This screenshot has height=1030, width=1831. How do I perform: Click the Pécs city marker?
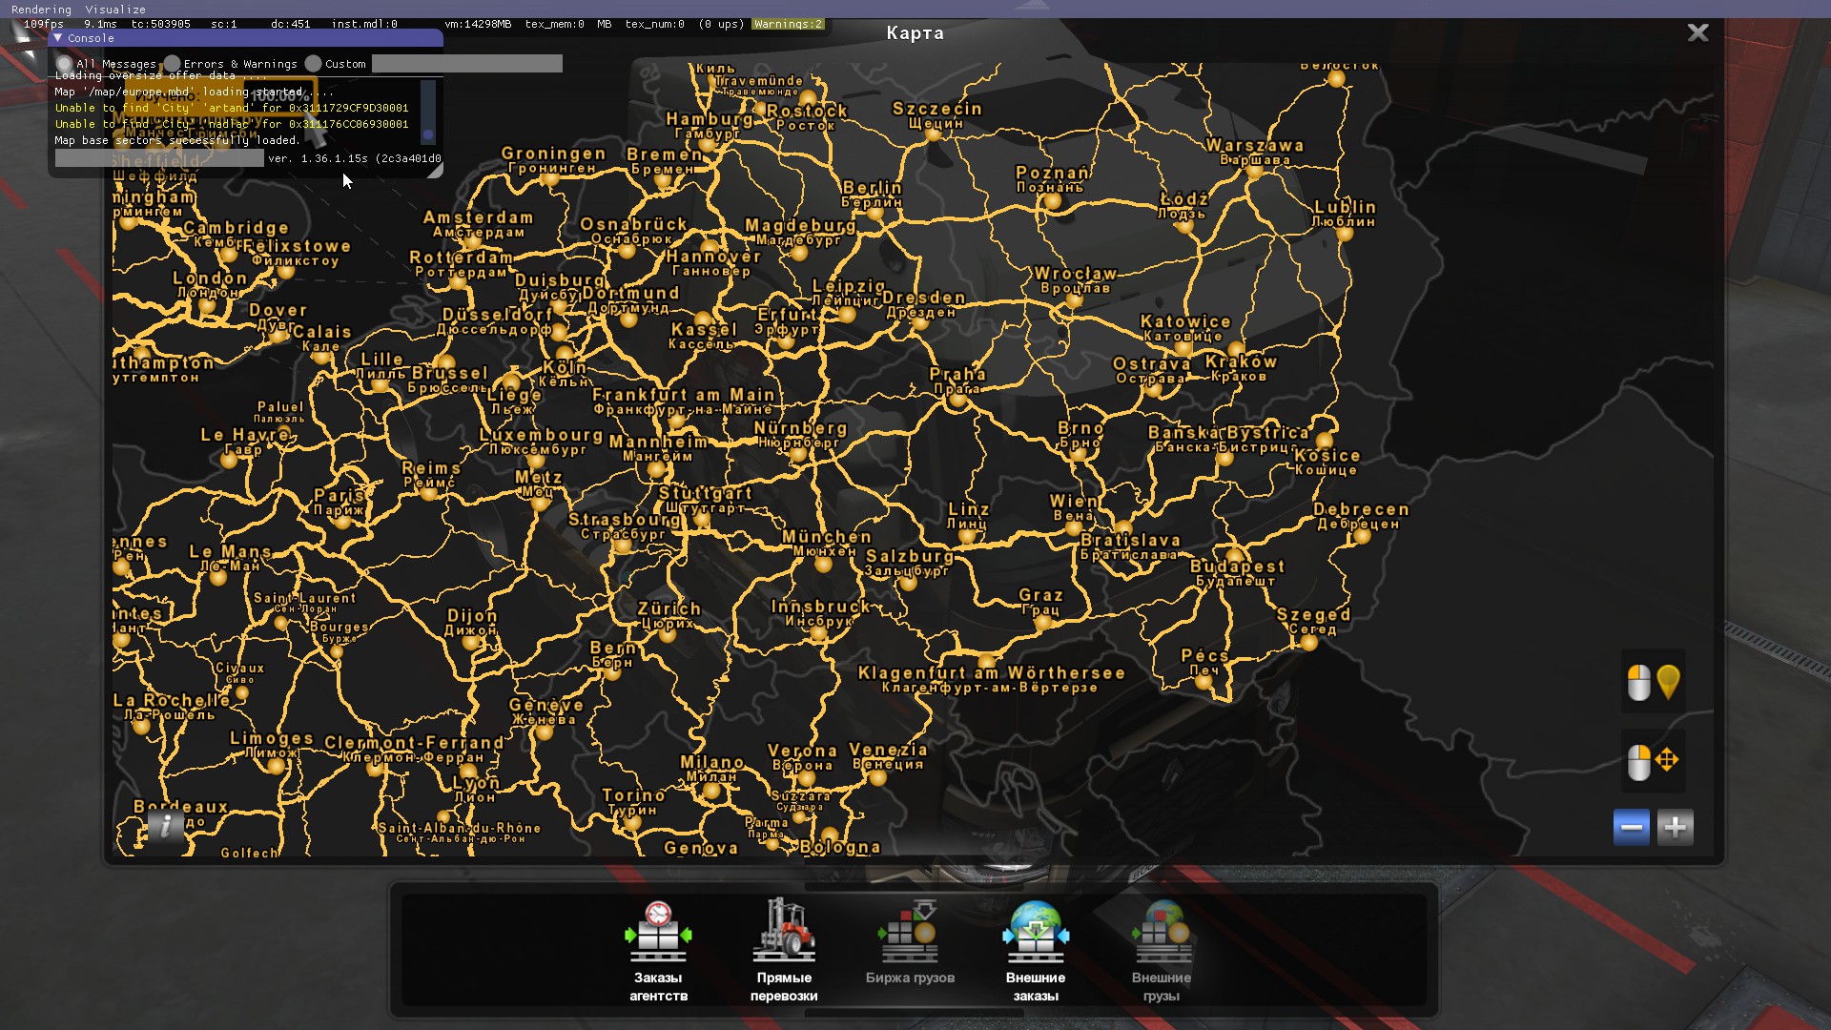tap(1204, 682)
